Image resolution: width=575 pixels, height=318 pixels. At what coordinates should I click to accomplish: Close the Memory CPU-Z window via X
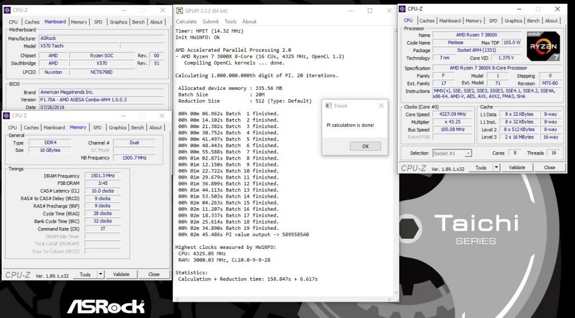(162, 116)
